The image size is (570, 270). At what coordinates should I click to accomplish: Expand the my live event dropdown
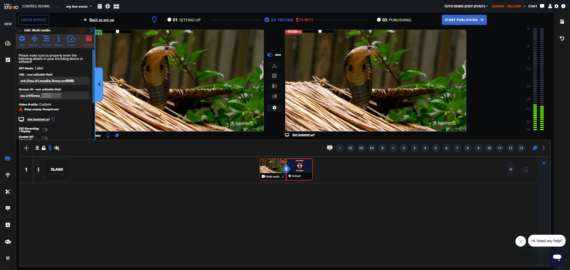[79, 7]
